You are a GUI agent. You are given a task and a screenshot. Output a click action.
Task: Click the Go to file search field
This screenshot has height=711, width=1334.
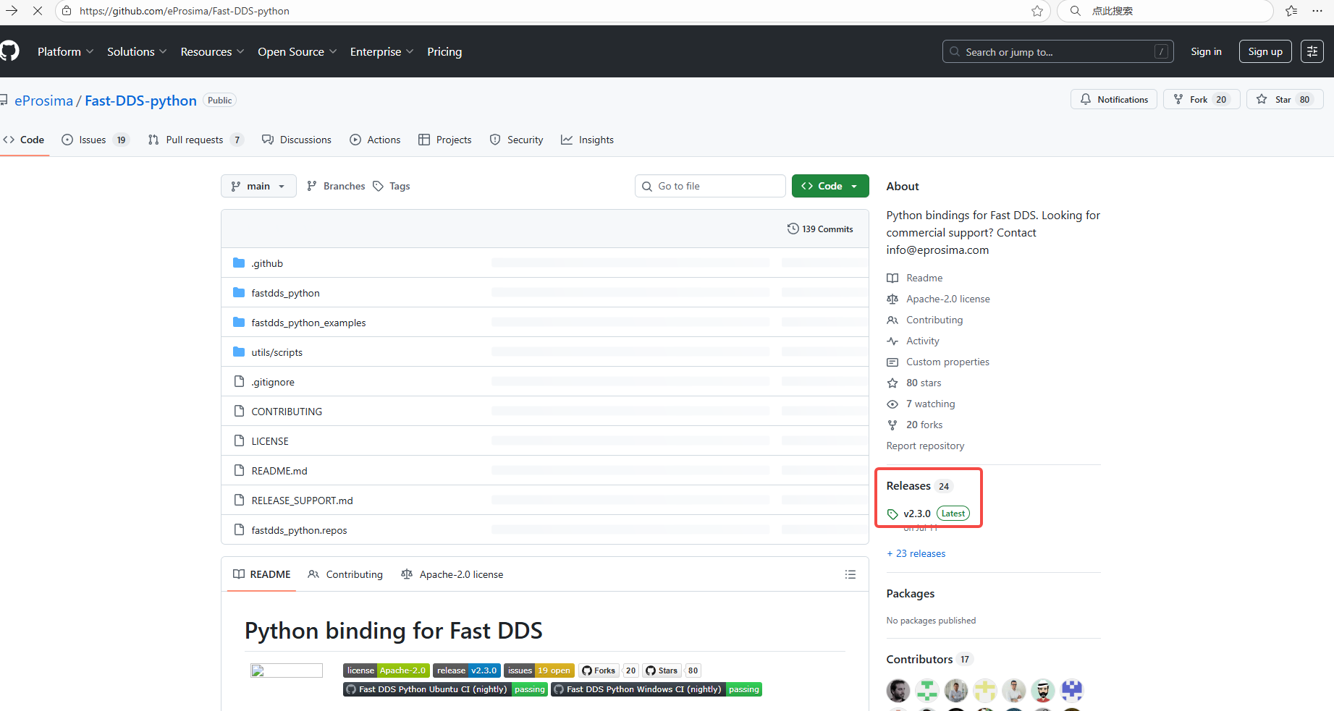tap(710, 186)
